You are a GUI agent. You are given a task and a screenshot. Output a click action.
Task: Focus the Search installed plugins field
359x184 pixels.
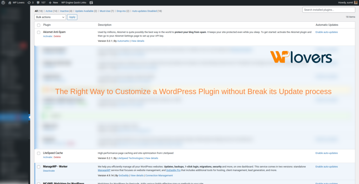tap(328, 10)
